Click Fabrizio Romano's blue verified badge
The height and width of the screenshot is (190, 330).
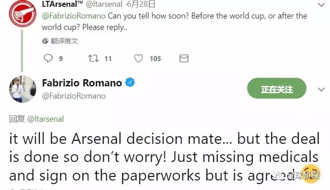click(x=130, y=83)
